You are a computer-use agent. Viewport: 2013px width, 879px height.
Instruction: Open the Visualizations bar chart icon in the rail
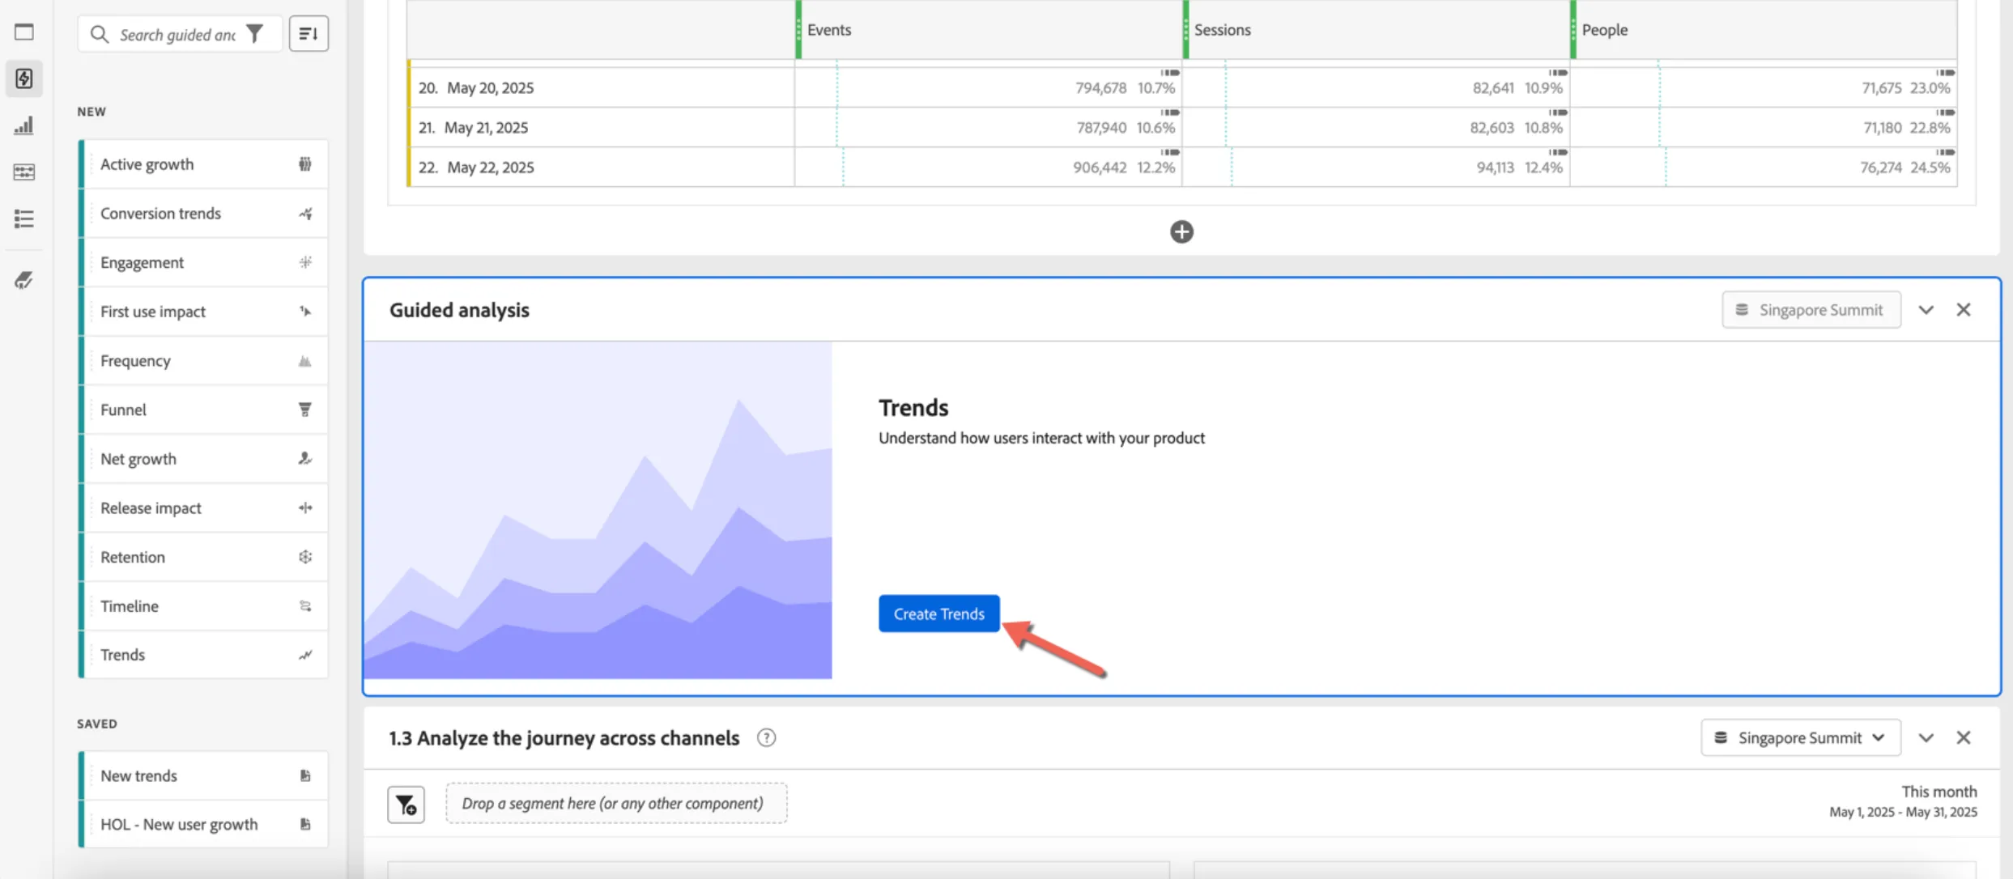(24, 125)
